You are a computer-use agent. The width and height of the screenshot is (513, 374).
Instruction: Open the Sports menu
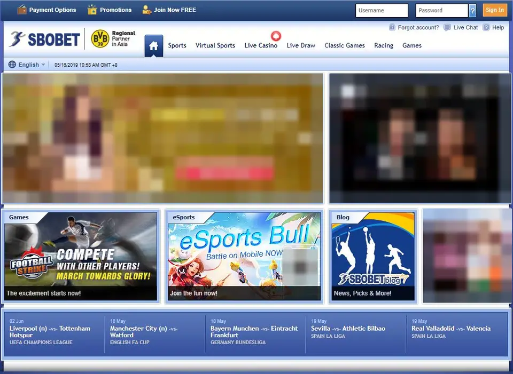[177, 45]
